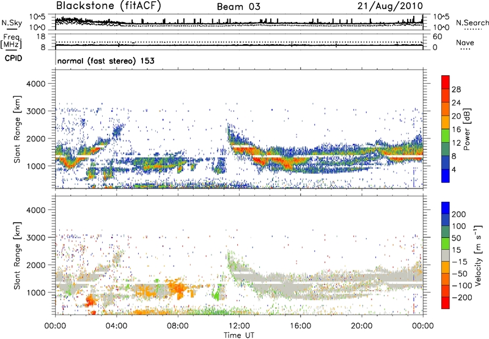Select "normal (fast stereo) 153" mode text
The image size is (489, 339).
click(106, 61)
